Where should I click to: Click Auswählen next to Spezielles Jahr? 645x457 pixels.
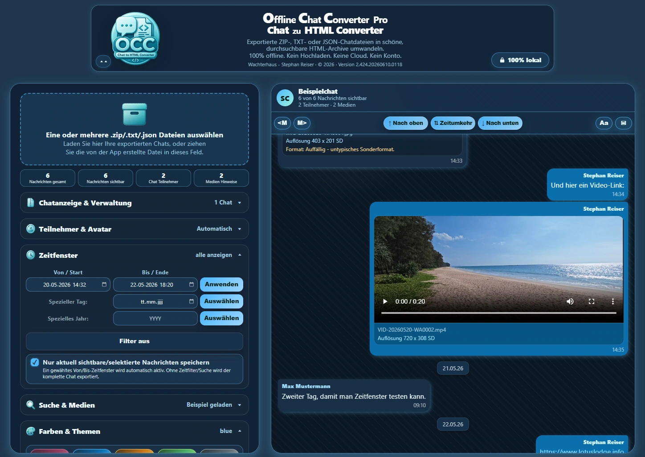[221, 318]
